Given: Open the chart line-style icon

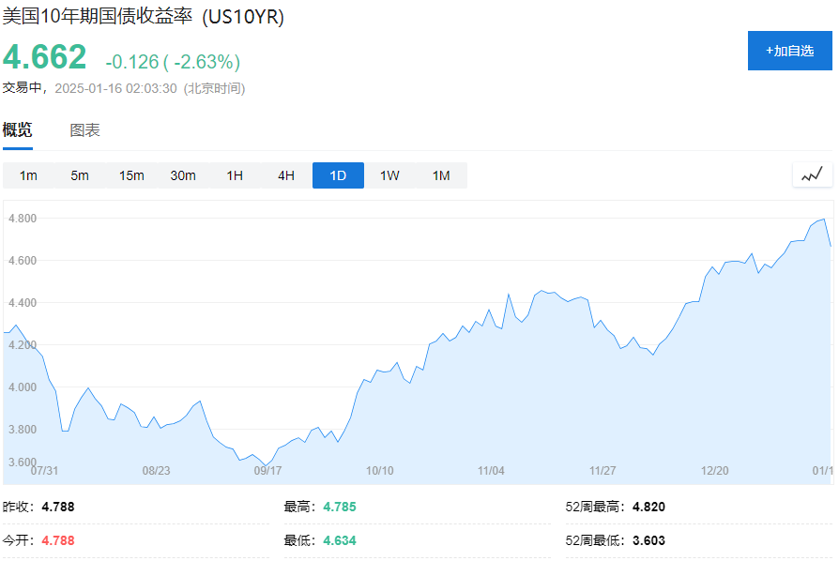Looking at the screenshot, I should tap(811, 174).
